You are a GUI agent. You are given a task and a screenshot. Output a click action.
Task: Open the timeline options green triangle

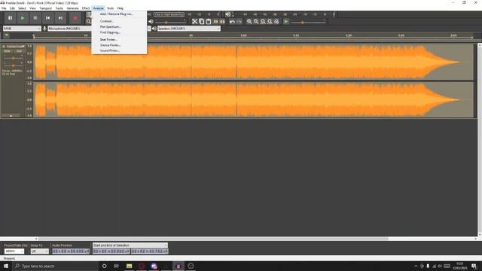pos(7,35)
